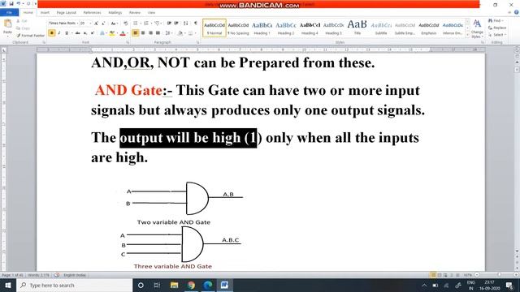Click the Replace command in Editing group
This screenshot has height=292, width=520.
[497, 28]
